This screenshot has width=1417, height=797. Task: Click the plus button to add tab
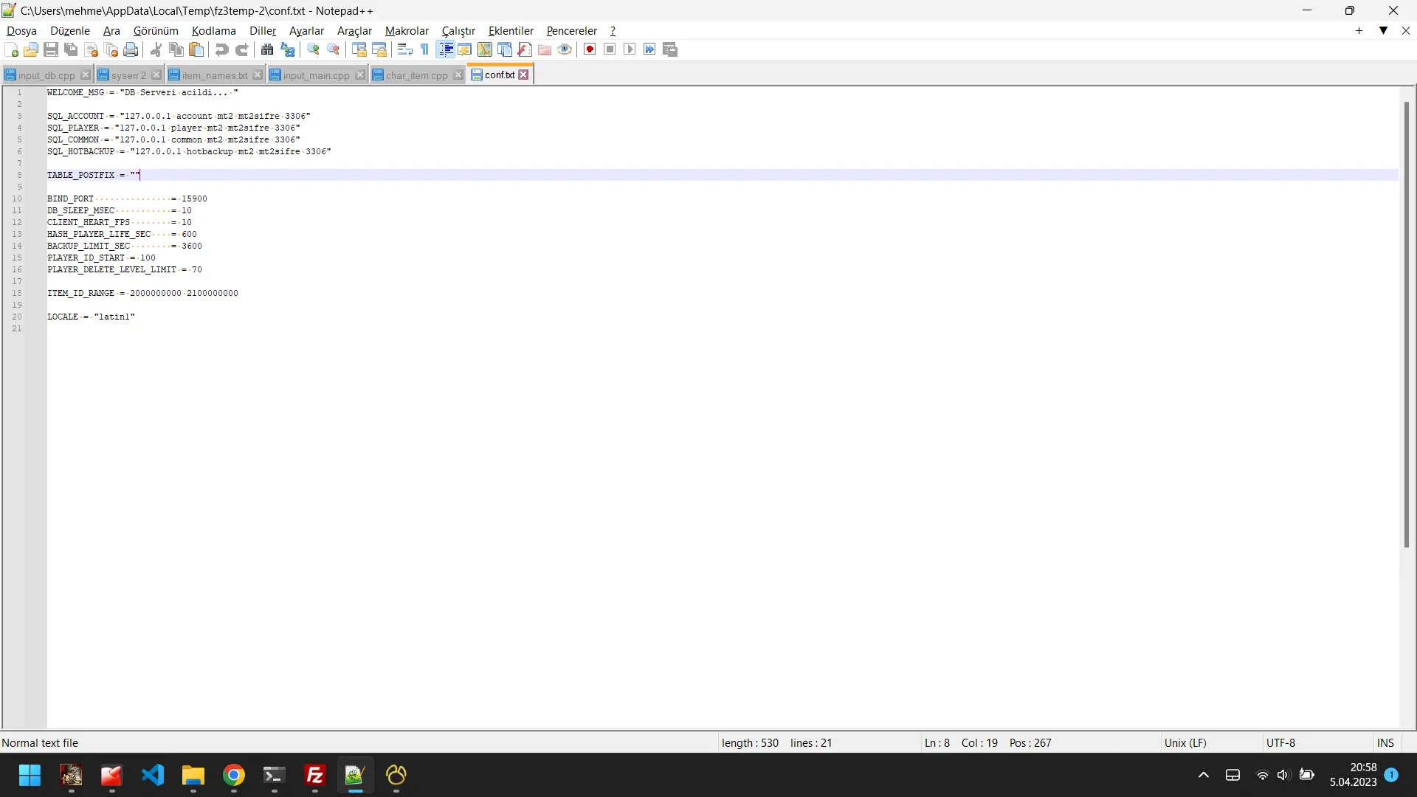click(x=1359, y=30)
